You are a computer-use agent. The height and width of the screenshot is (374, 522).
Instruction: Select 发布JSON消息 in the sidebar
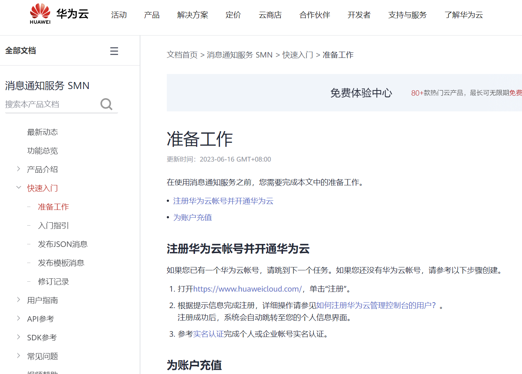63,244
